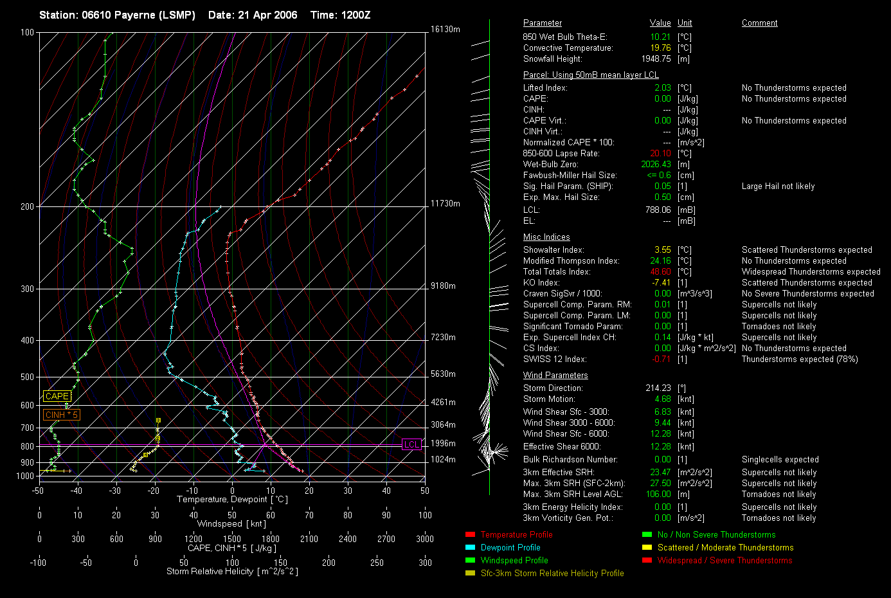Click the Total Totals Index value 49.60
Viewport: 891px width, 598px height.
(660, 272)
